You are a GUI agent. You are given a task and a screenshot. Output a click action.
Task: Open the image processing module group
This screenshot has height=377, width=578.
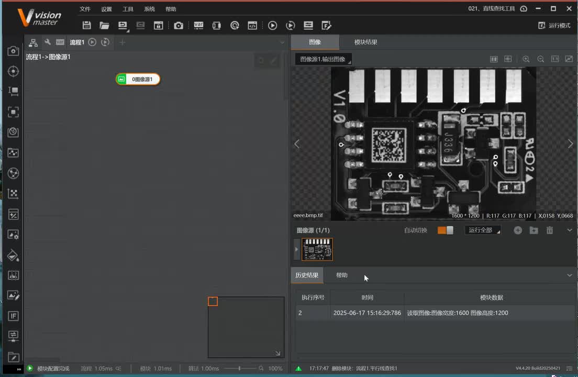[x=13, y=235]
